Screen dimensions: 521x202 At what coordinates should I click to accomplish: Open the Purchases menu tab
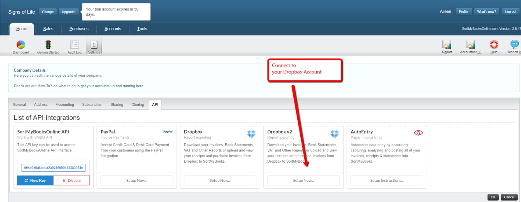[x=79, y=29]
